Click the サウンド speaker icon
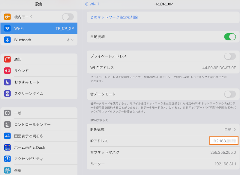Screen dimensions: 240x175 [7, 71]
